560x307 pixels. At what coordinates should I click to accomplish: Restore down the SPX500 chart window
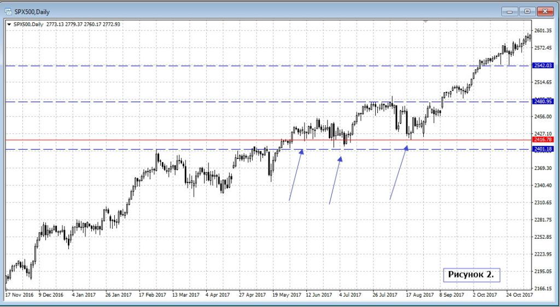[527, 11]
